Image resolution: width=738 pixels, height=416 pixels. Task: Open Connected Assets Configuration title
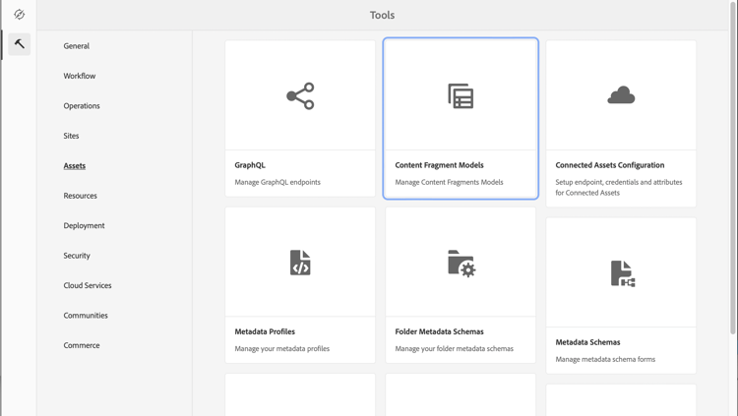coord(609,165)
